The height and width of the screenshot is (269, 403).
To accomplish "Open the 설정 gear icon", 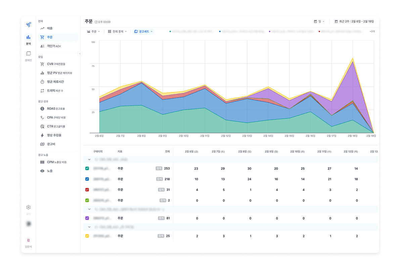I will click(x=29, y=207).
